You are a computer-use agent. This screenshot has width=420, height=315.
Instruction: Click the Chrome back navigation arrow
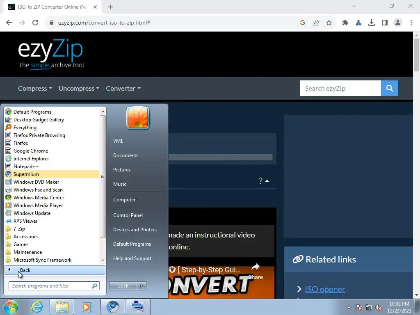(9, 23)
